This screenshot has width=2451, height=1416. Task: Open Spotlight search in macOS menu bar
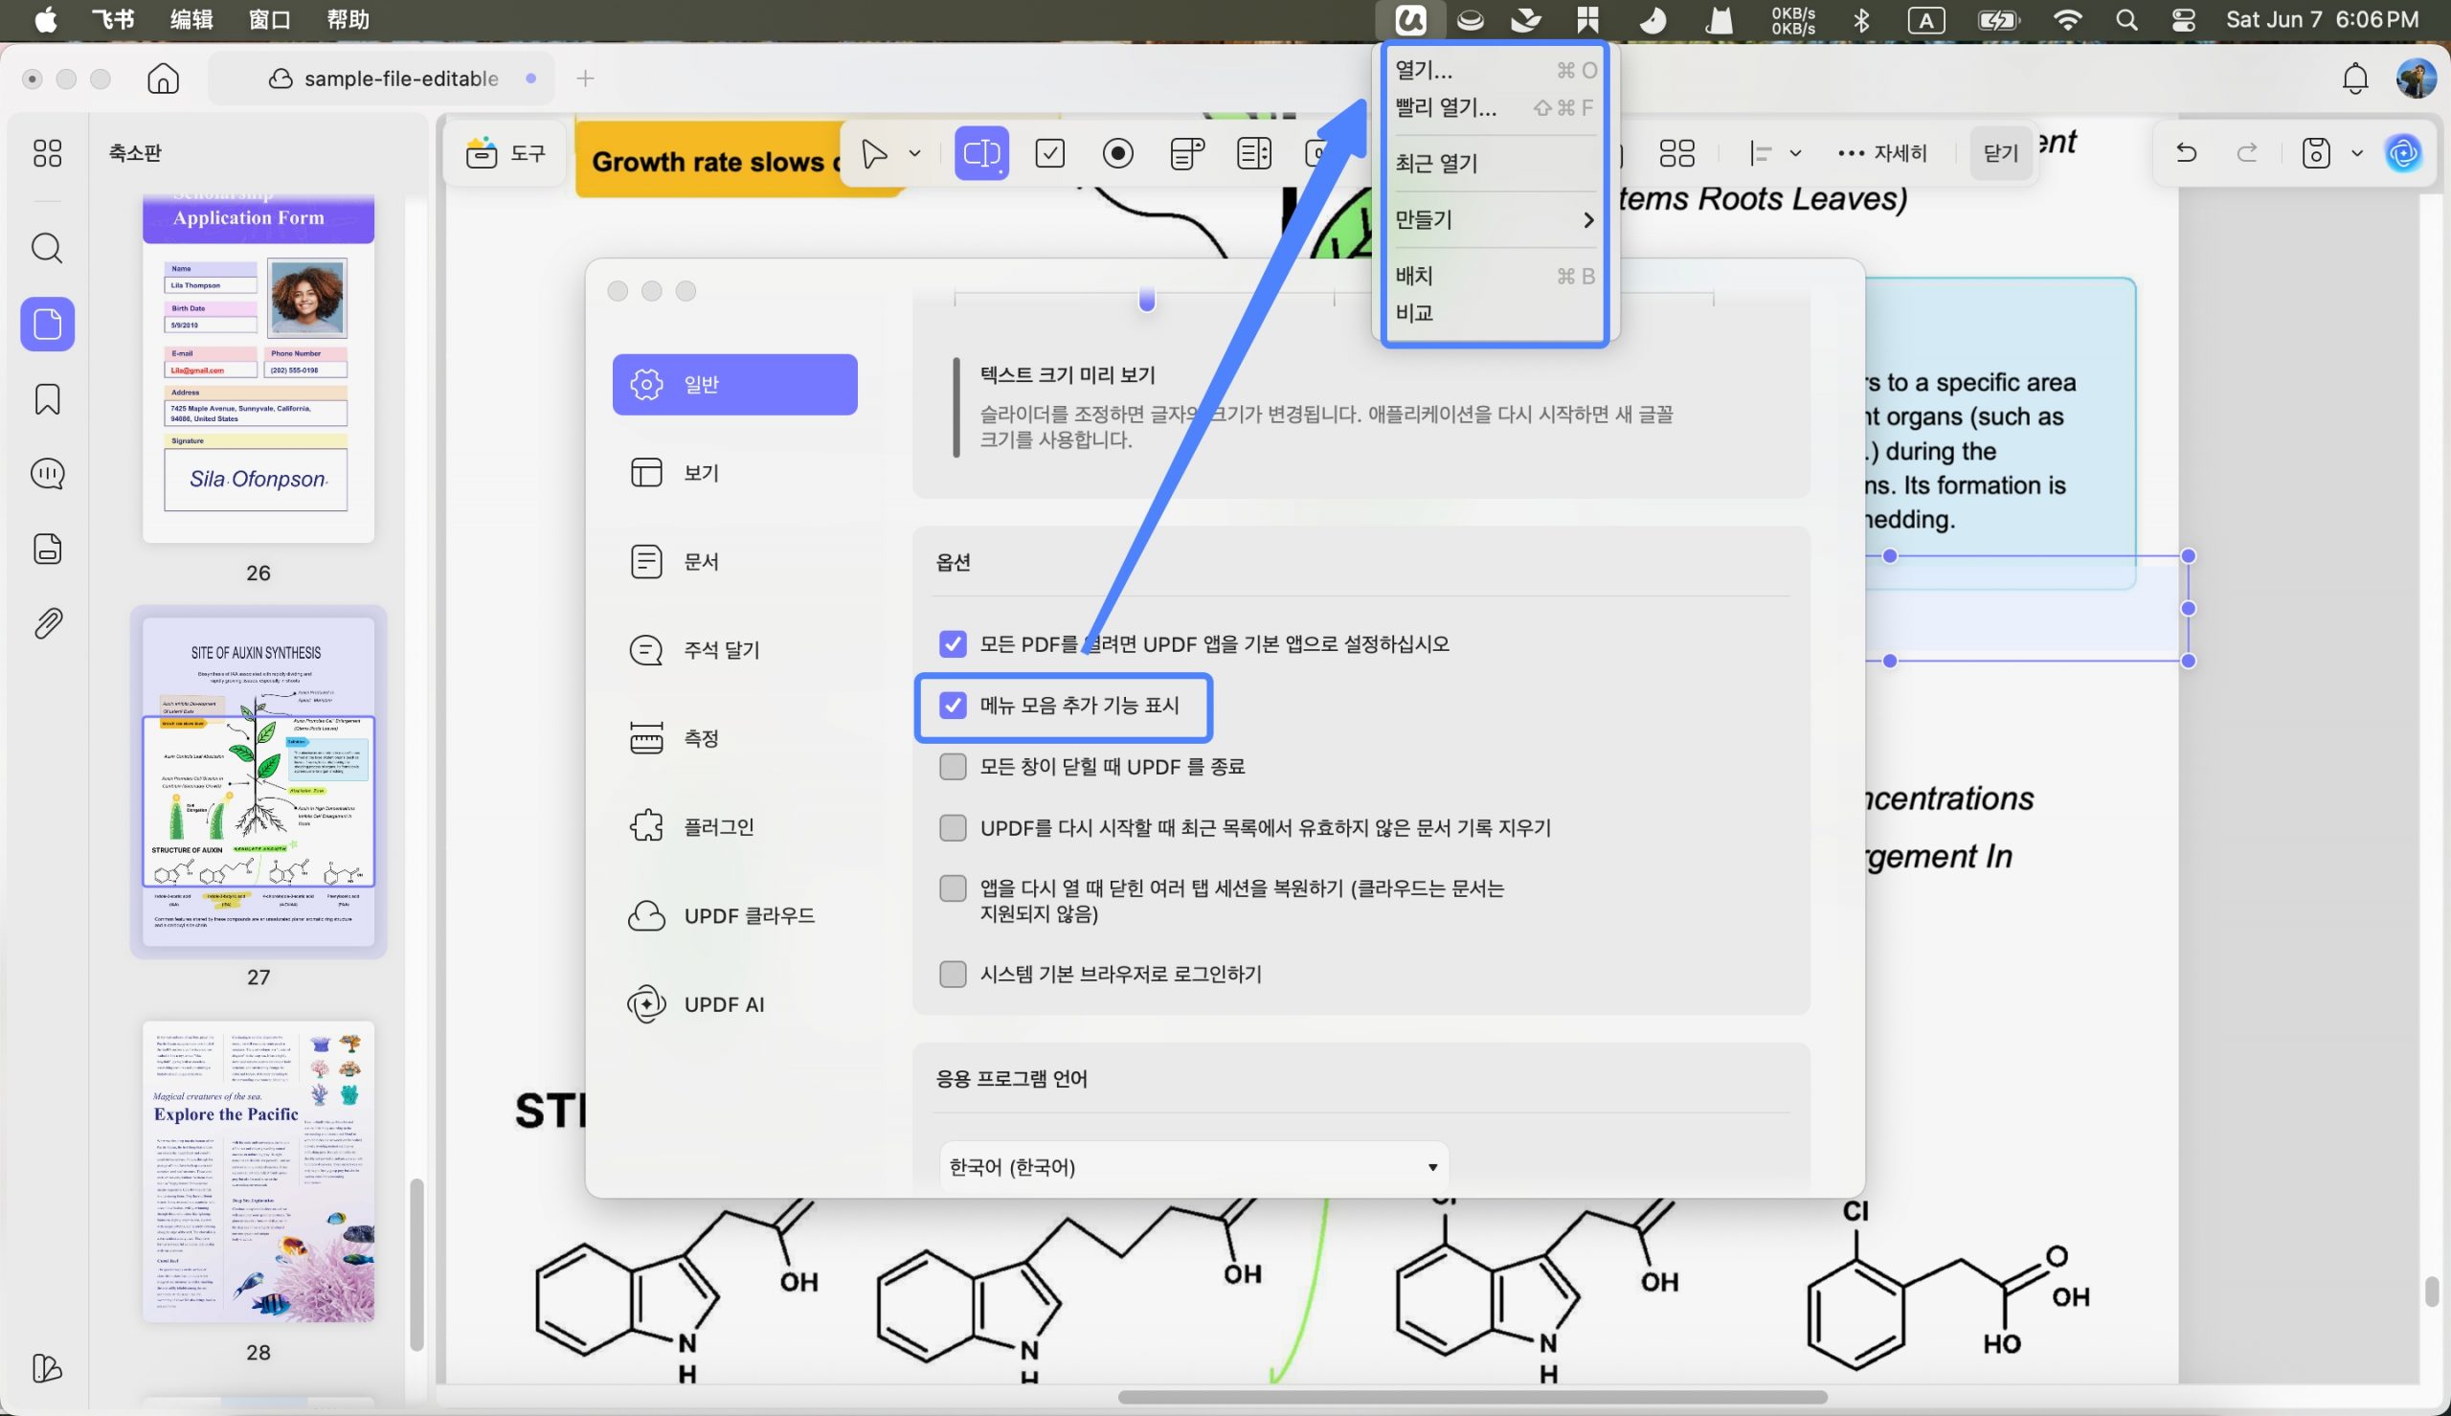(x=2126, y=19)
